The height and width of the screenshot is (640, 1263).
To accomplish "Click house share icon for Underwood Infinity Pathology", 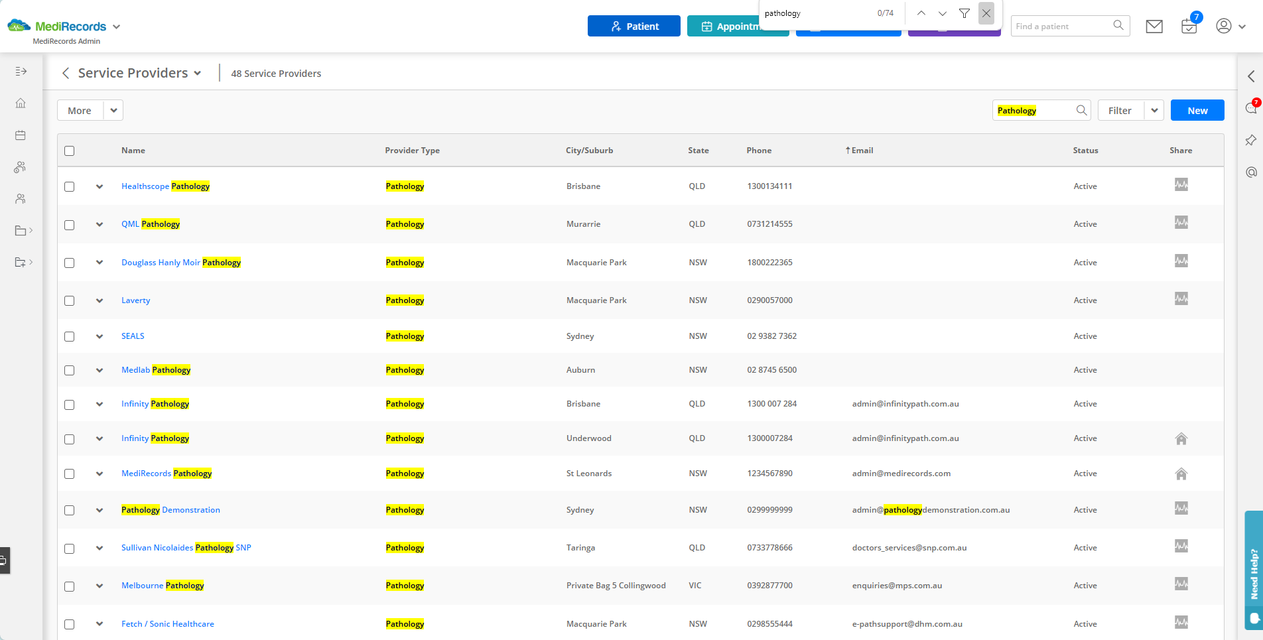I will [x=1181, y=438].
